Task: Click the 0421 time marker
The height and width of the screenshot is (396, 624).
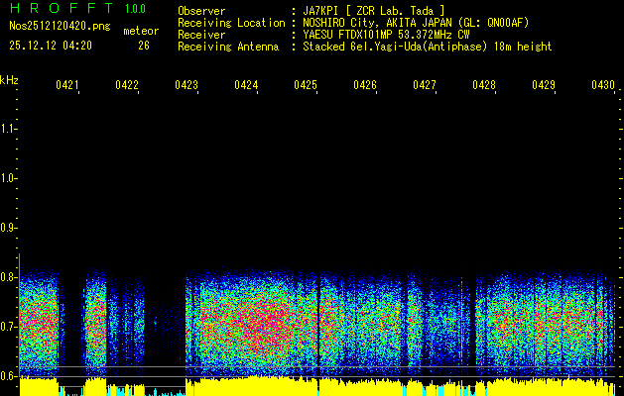Action: (x=67, y=86)
